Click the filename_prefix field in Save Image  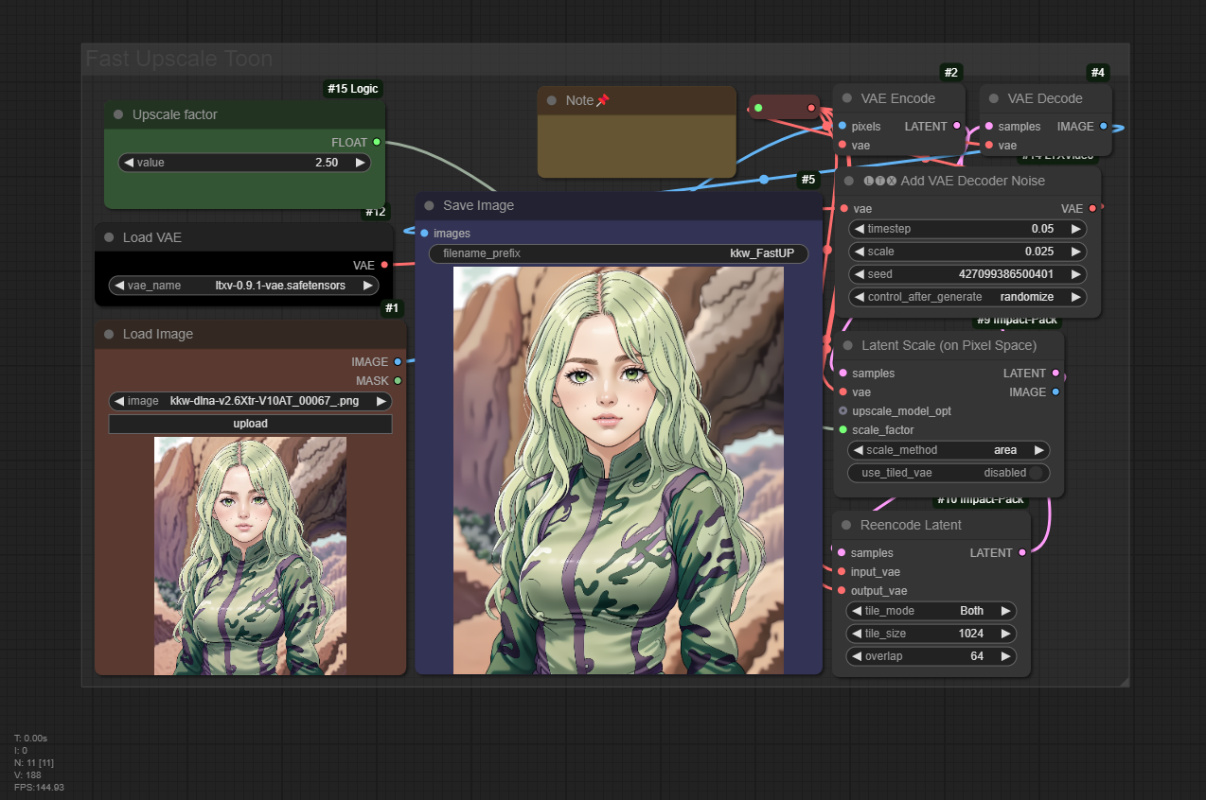tap(619, 253)
